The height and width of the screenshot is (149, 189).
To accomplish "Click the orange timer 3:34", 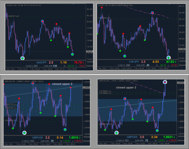I will pyautogui.click(x=154, y=137).
